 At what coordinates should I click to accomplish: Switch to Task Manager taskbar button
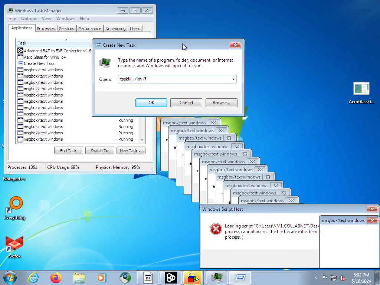click(x=217, y=278)
